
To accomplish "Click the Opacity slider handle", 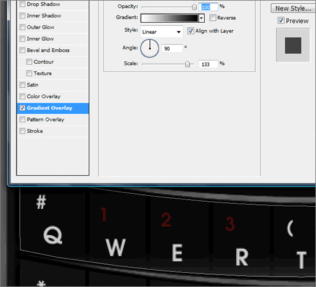I will pyautogui.click(x=194, y=7).
